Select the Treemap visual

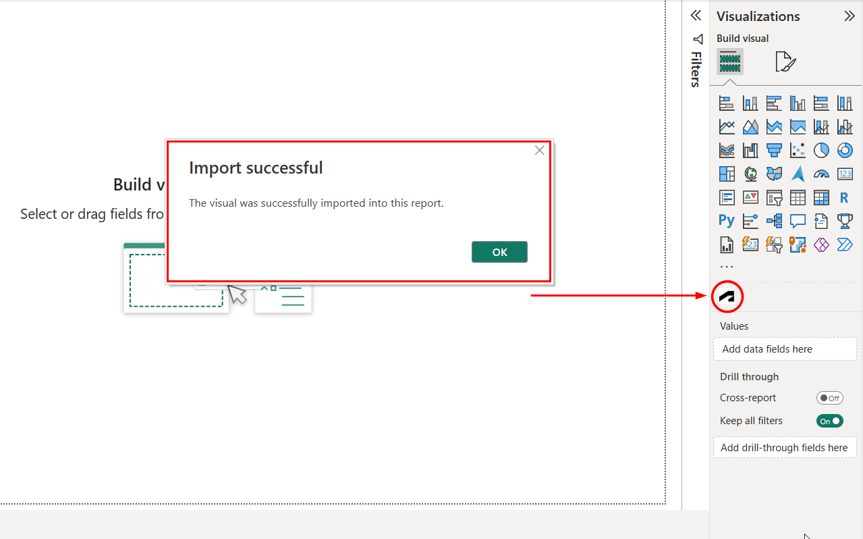coord(727,174)
